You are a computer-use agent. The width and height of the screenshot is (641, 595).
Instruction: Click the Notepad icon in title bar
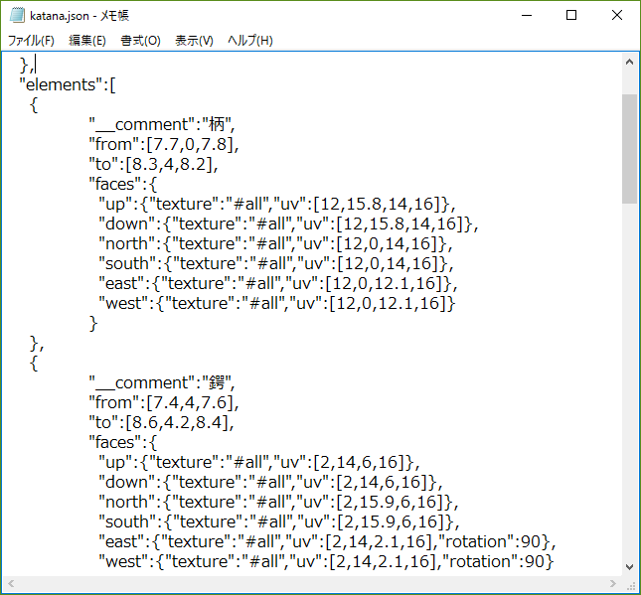point(17,16)
